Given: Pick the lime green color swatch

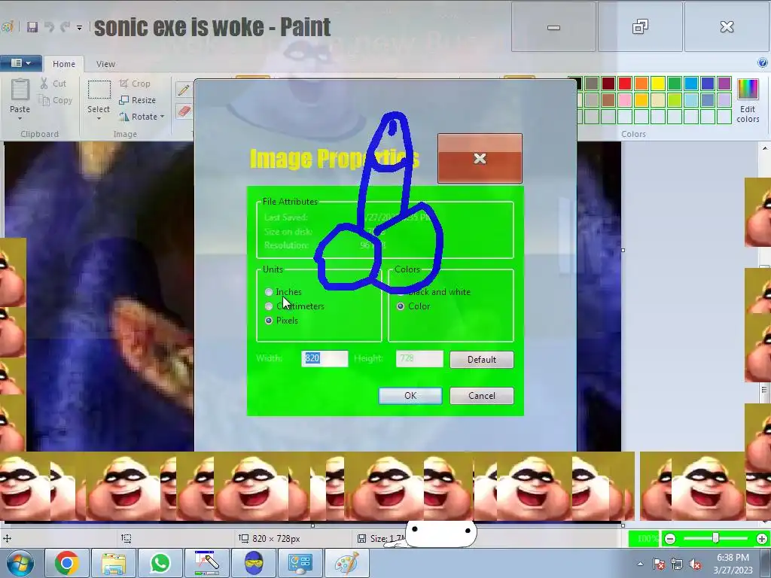Looking at the screenshot, I should [x=675, y=100].
